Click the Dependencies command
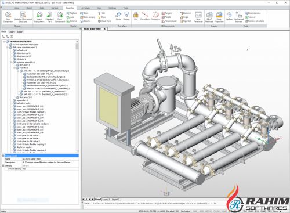This screenshot has width=290, height=213. pyautogui.click(x=253, y=13)
